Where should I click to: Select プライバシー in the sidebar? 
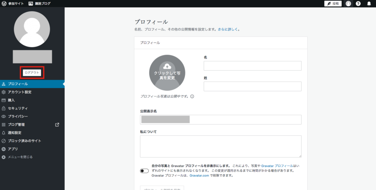pyautogui.click(x=18, y=117)
